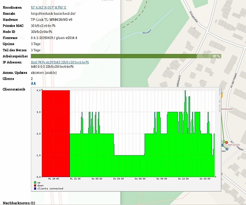Click the Firmware label
The image size is (246, 205).
point(10,38)
